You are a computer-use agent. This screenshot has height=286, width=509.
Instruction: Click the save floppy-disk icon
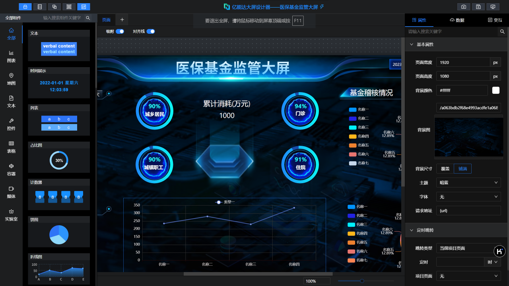click(478, 7)
